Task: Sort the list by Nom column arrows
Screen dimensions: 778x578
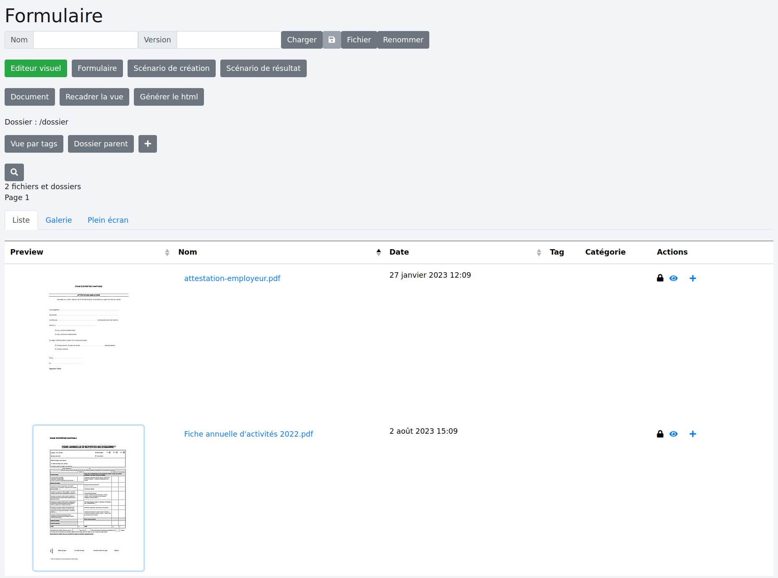Action: (x=379, y=252)
